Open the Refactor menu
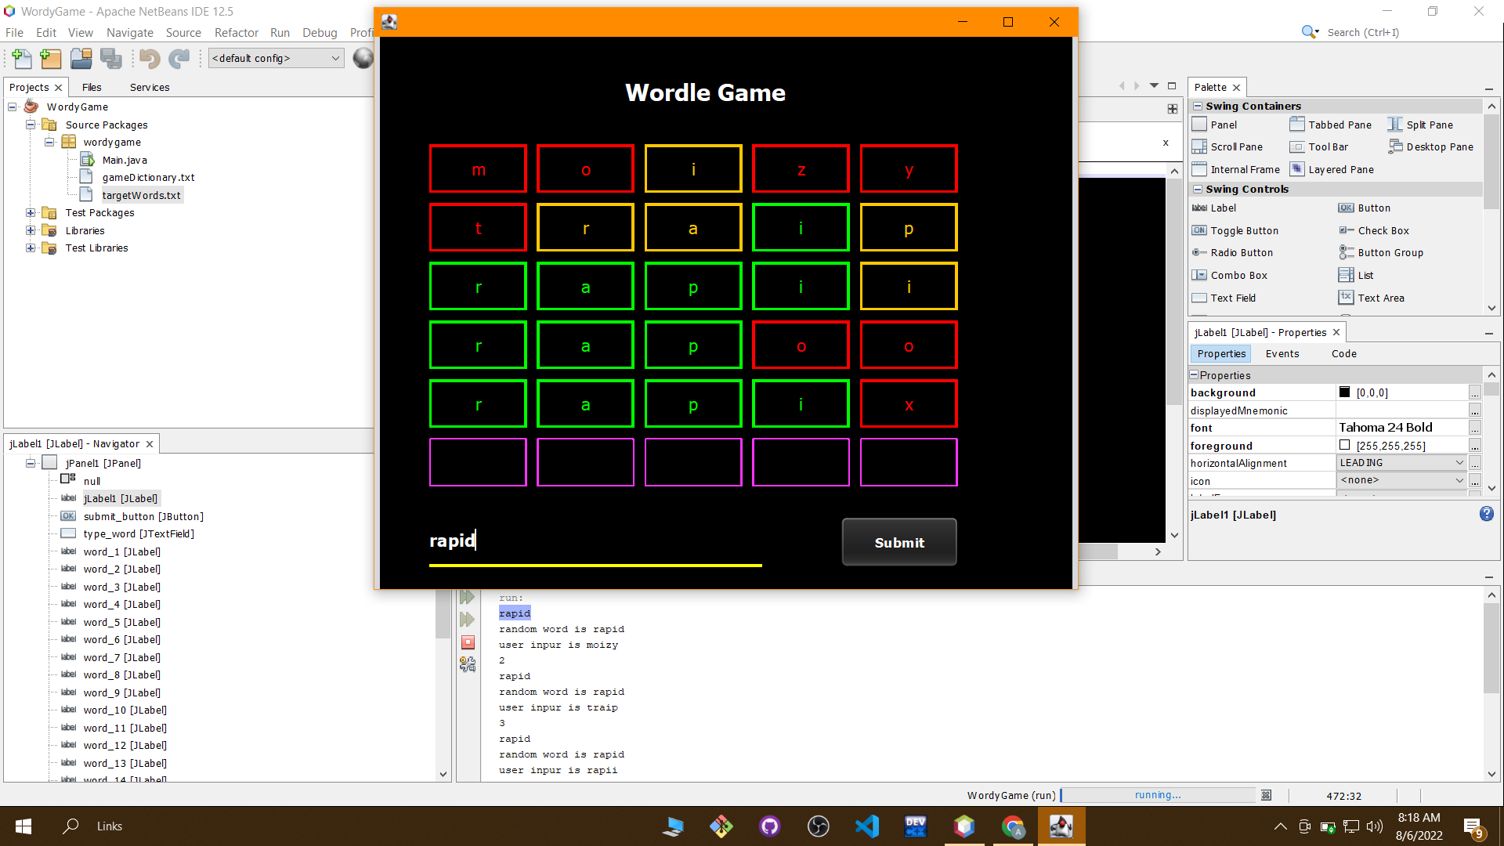 pos(236,32)
